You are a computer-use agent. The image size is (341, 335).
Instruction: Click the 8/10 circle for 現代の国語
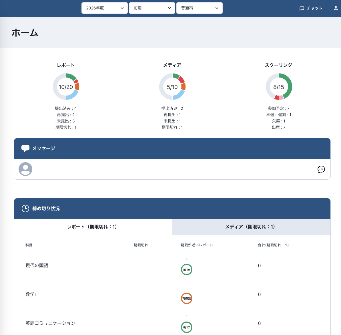pos(187,269)
